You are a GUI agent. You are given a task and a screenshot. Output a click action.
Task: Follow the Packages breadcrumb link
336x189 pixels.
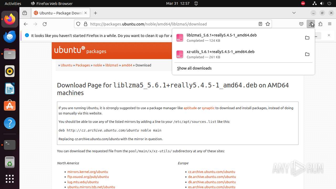pyautogui.click(x=83, y=65)
